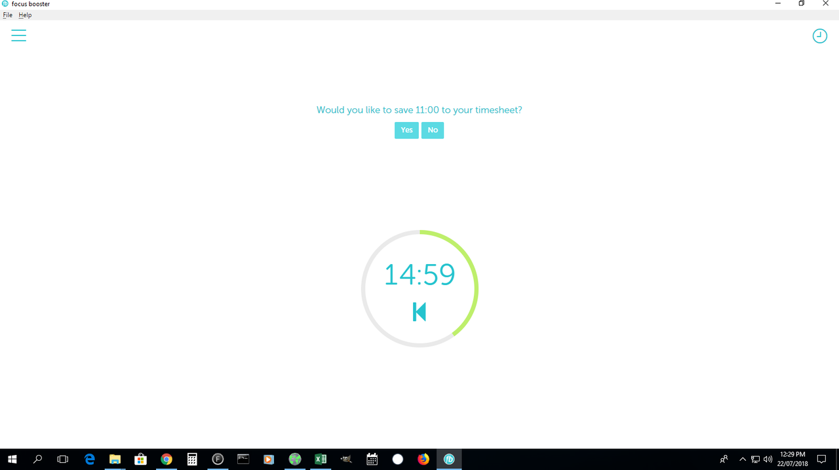Viewport: 839px width, 470px height.
Task: Open the taskbar clock and date
Action: point(792,459)
